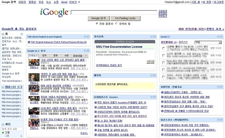Image resolution: width=225 pixels, height=138 pixels.
Task: Click the yellow 메모지 note area
Action: pyautogui.click(x=125, y=86)
